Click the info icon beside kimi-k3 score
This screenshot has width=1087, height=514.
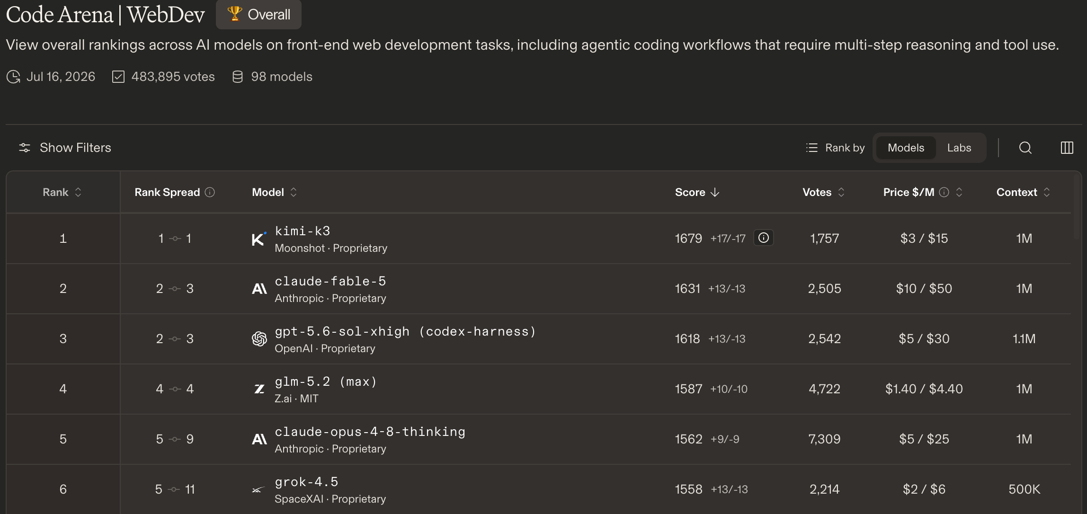tap(763, 238)
